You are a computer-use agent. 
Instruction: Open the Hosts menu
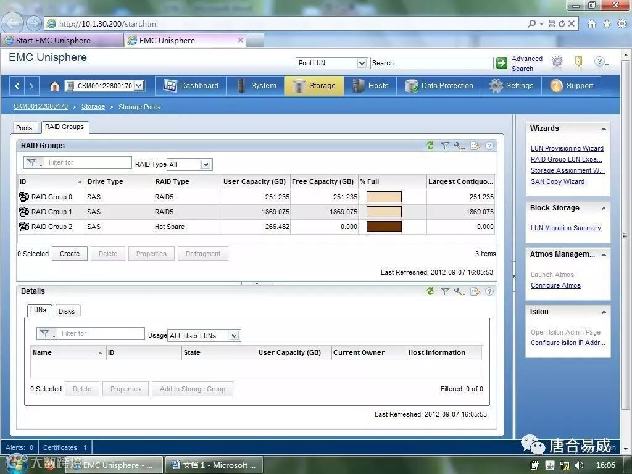click(x=370, y=85)
